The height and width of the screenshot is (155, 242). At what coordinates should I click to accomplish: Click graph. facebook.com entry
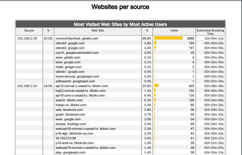70,115
